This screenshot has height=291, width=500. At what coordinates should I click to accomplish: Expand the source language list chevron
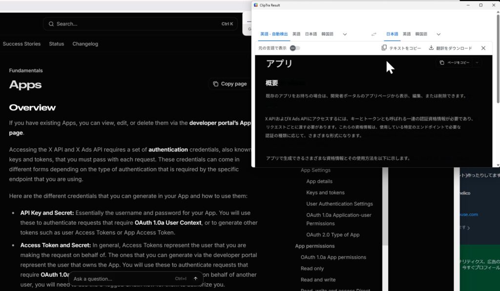(x=345, y=34)
